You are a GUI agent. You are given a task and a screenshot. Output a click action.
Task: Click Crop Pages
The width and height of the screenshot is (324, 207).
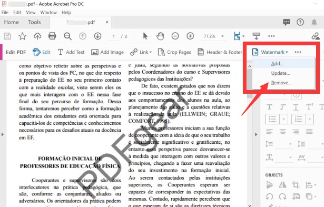[x=174, y=52]
